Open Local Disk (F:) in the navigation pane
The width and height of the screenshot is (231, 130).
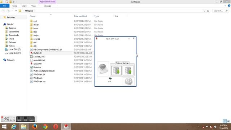[x=14, y=53]
